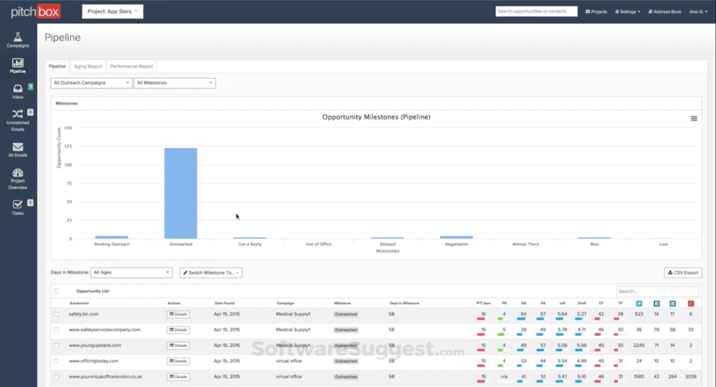Open Details for www.youngupstarts.com
The image size is (716, 387).
[178, 346]
